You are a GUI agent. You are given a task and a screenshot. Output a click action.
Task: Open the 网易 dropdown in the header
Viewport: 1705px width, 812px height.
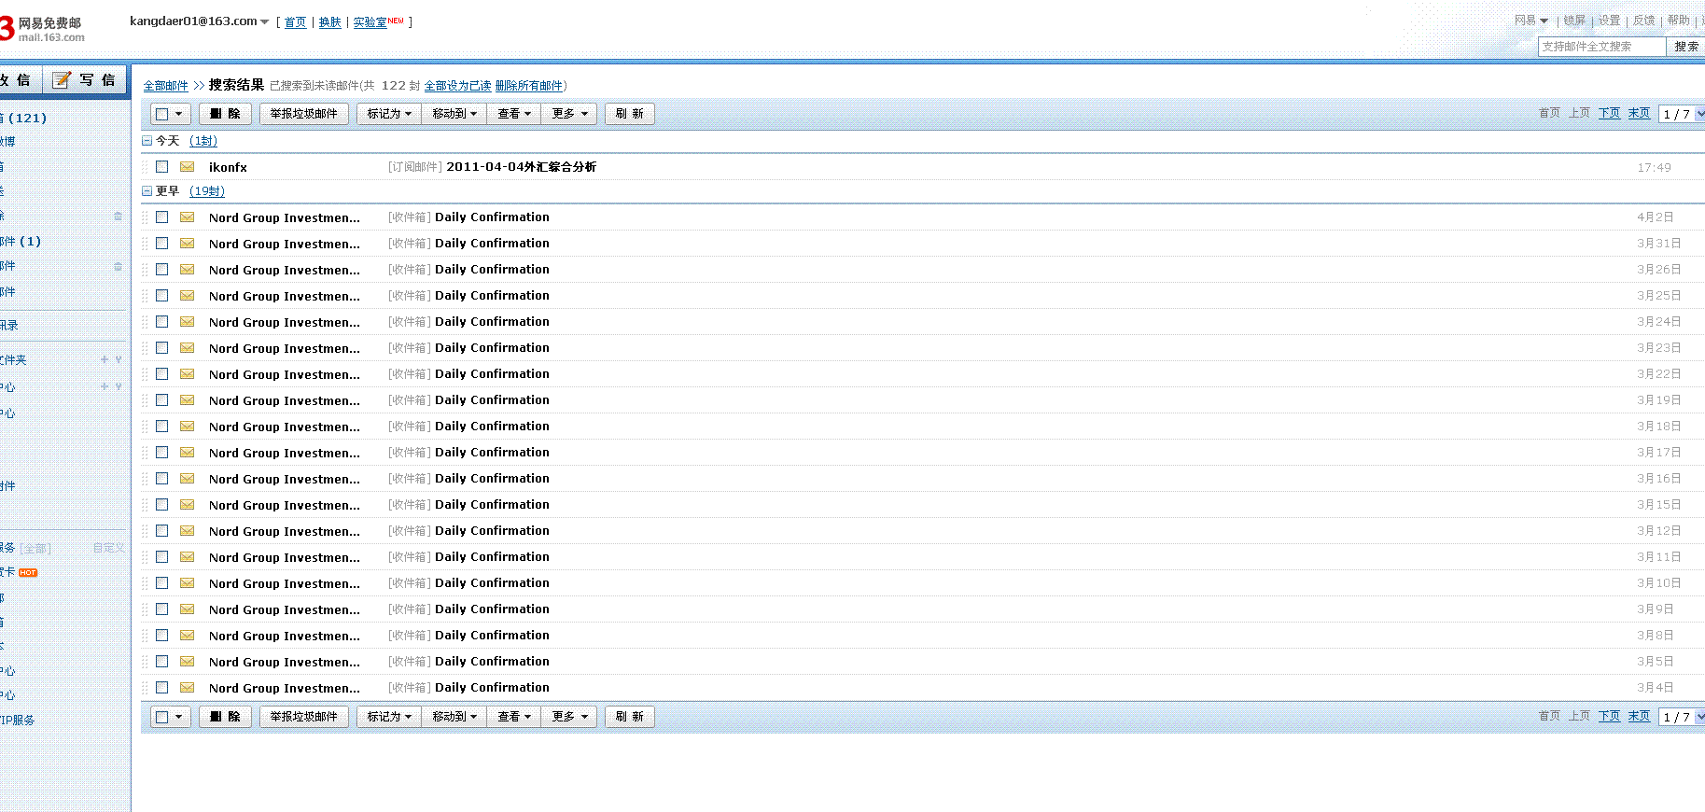click(x=1531, y=21)
